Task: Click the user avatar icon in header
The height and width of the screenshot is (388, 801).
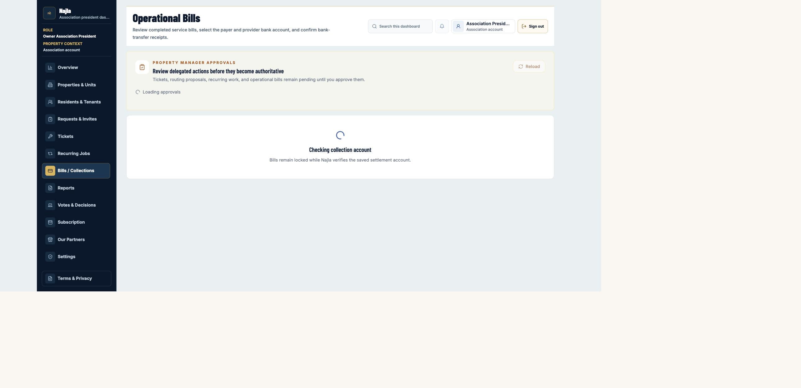Action: 458,26
